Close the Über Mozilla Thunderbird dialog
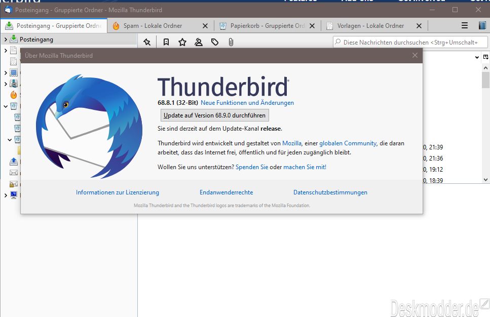This screenshot has width=490, height=317. (414, 55)
